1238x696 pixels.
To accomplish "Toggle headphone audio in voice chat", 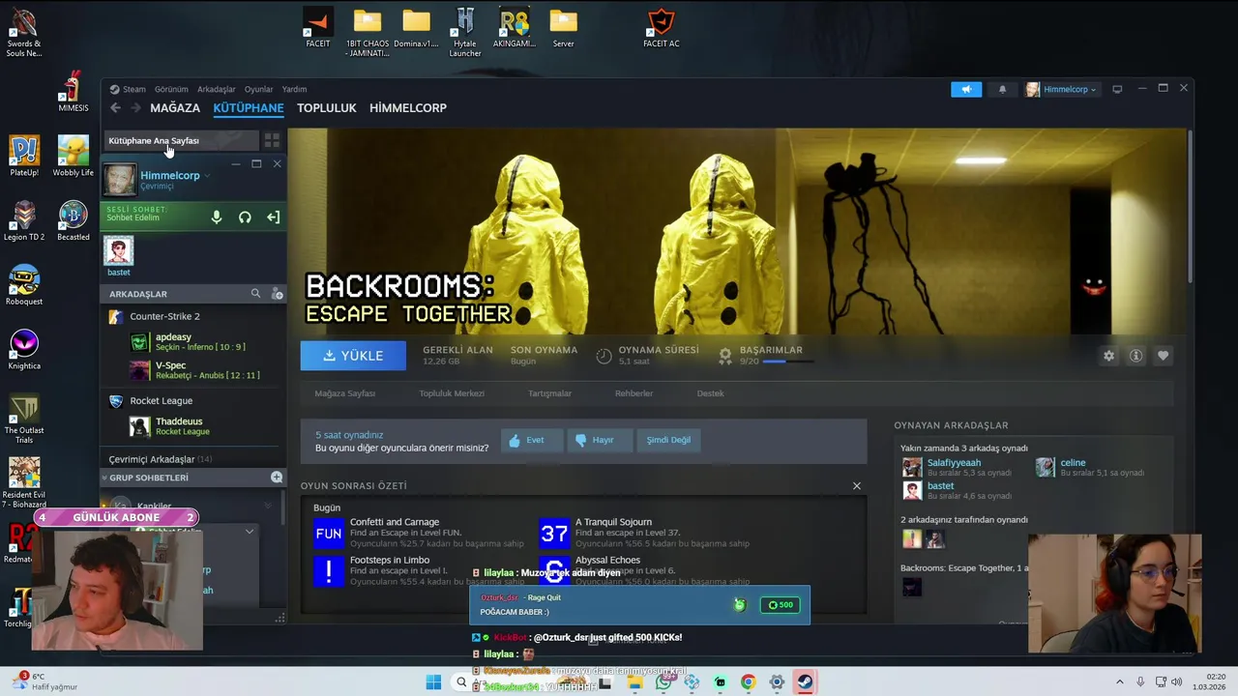I will (x=245, y=217).
